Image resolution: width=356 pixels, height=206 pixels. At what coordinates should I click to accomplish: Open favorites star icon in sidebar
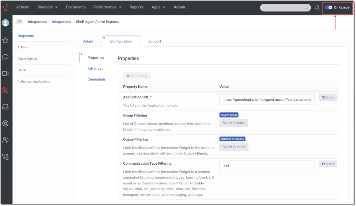coord(5,40)
